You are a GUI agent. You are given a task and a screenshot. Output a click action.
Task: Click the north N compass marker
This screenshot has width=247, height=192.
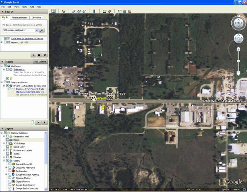pos(238,16)
